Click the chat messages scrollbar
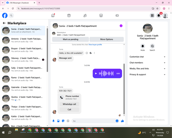The height and width of the screenshot is (138, 172). click(124, 89)
